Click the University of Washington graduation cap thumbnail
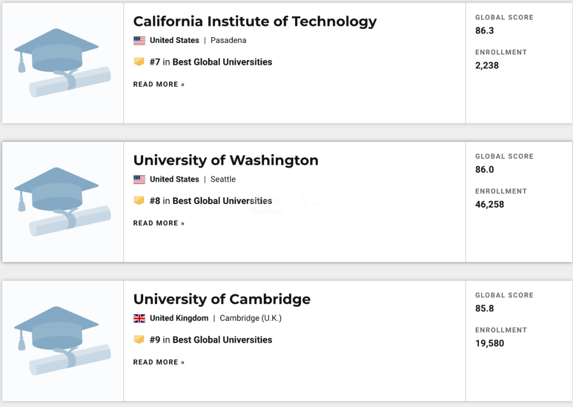Screen dimensions: 573x407 point(63,202)
